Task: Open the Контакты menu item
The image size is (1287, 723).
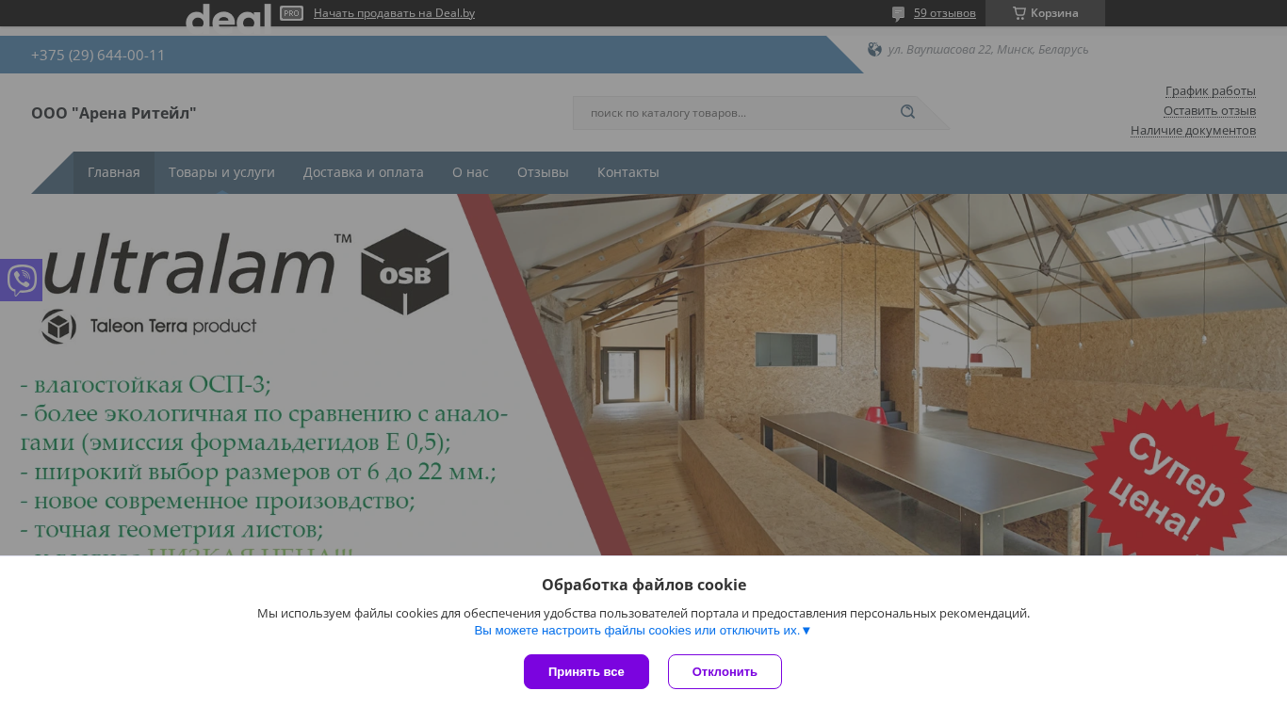Action: [x=628, y=172]
